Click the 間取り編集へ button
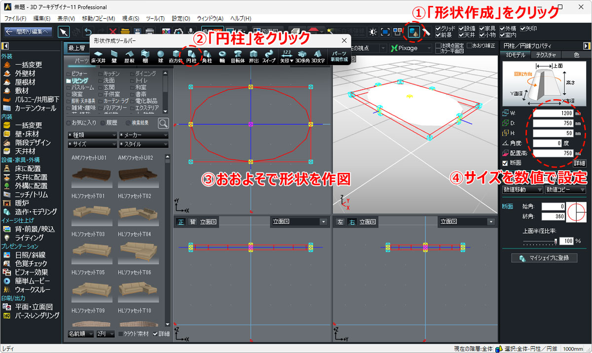The width and height of the screenshot is (592, 353). point(28,32)
